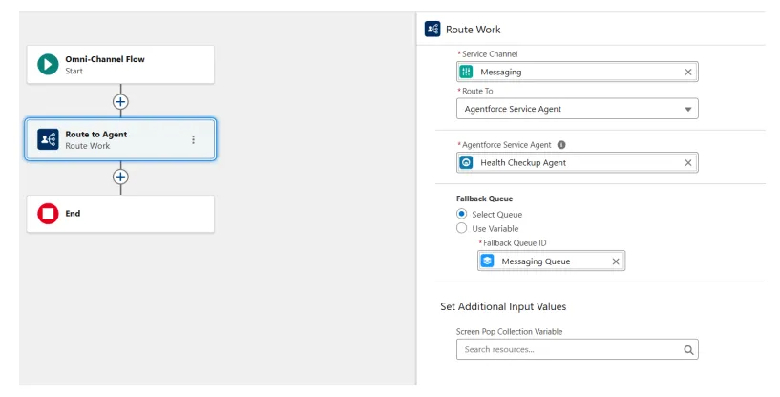Remove the Health Checkup Agent selection
Viewport: 780px width, 397px height.
click(x=688, y=163)
